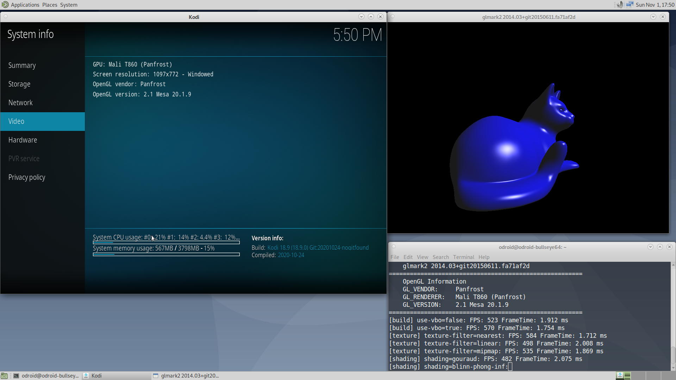
Task: Click the texture-filter=nearest FPS: 584 line
Action: click(497, 336)
